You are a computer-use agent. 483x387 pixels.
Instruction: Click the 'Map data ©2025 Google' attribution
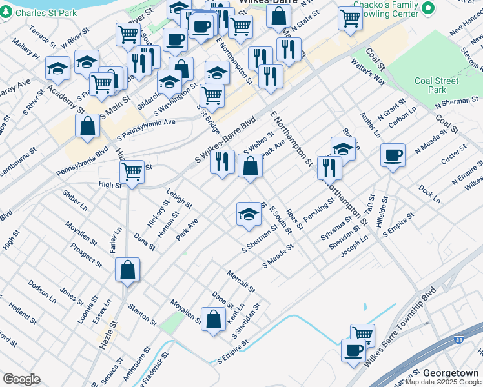point(444,382)
